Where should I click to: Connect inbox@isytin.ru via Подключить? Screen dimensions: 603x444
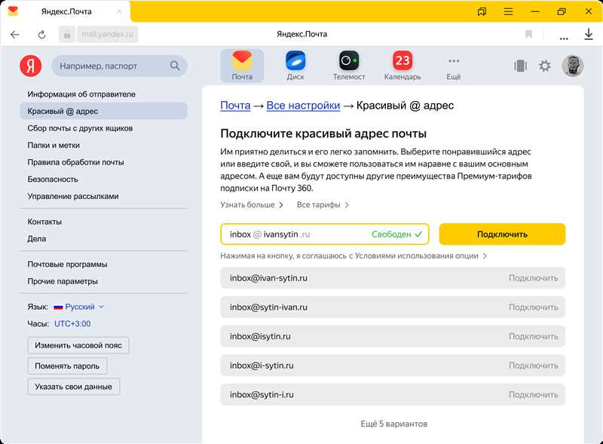(533, 336)
